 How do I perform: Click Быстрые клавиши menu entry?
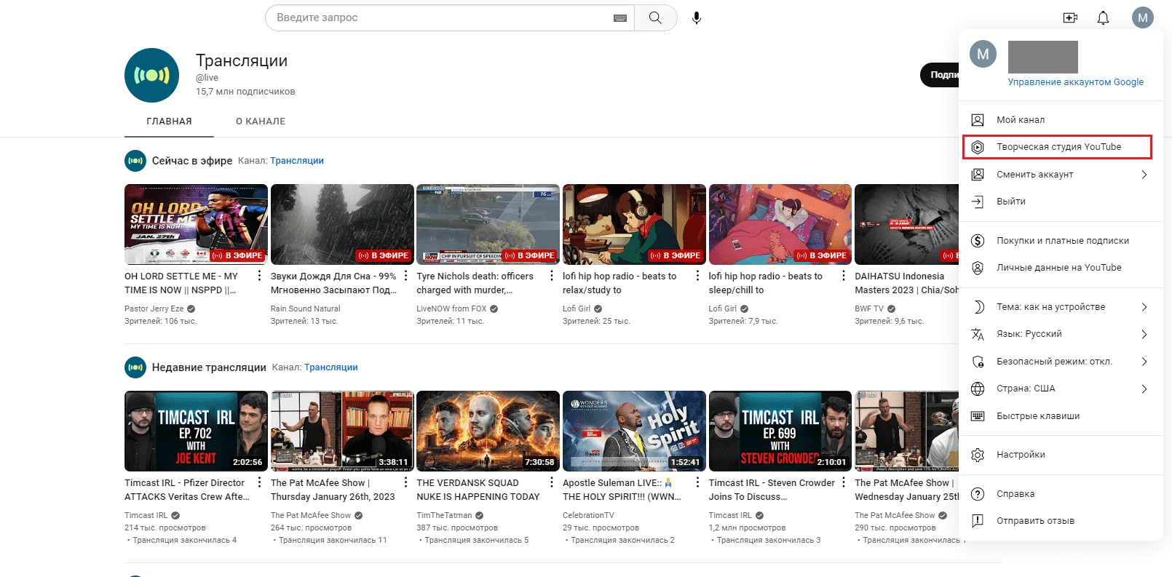pyautogui.click(x=1061, y=416)
